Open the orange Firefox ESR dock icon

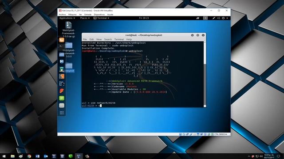[x=62, y=40]
